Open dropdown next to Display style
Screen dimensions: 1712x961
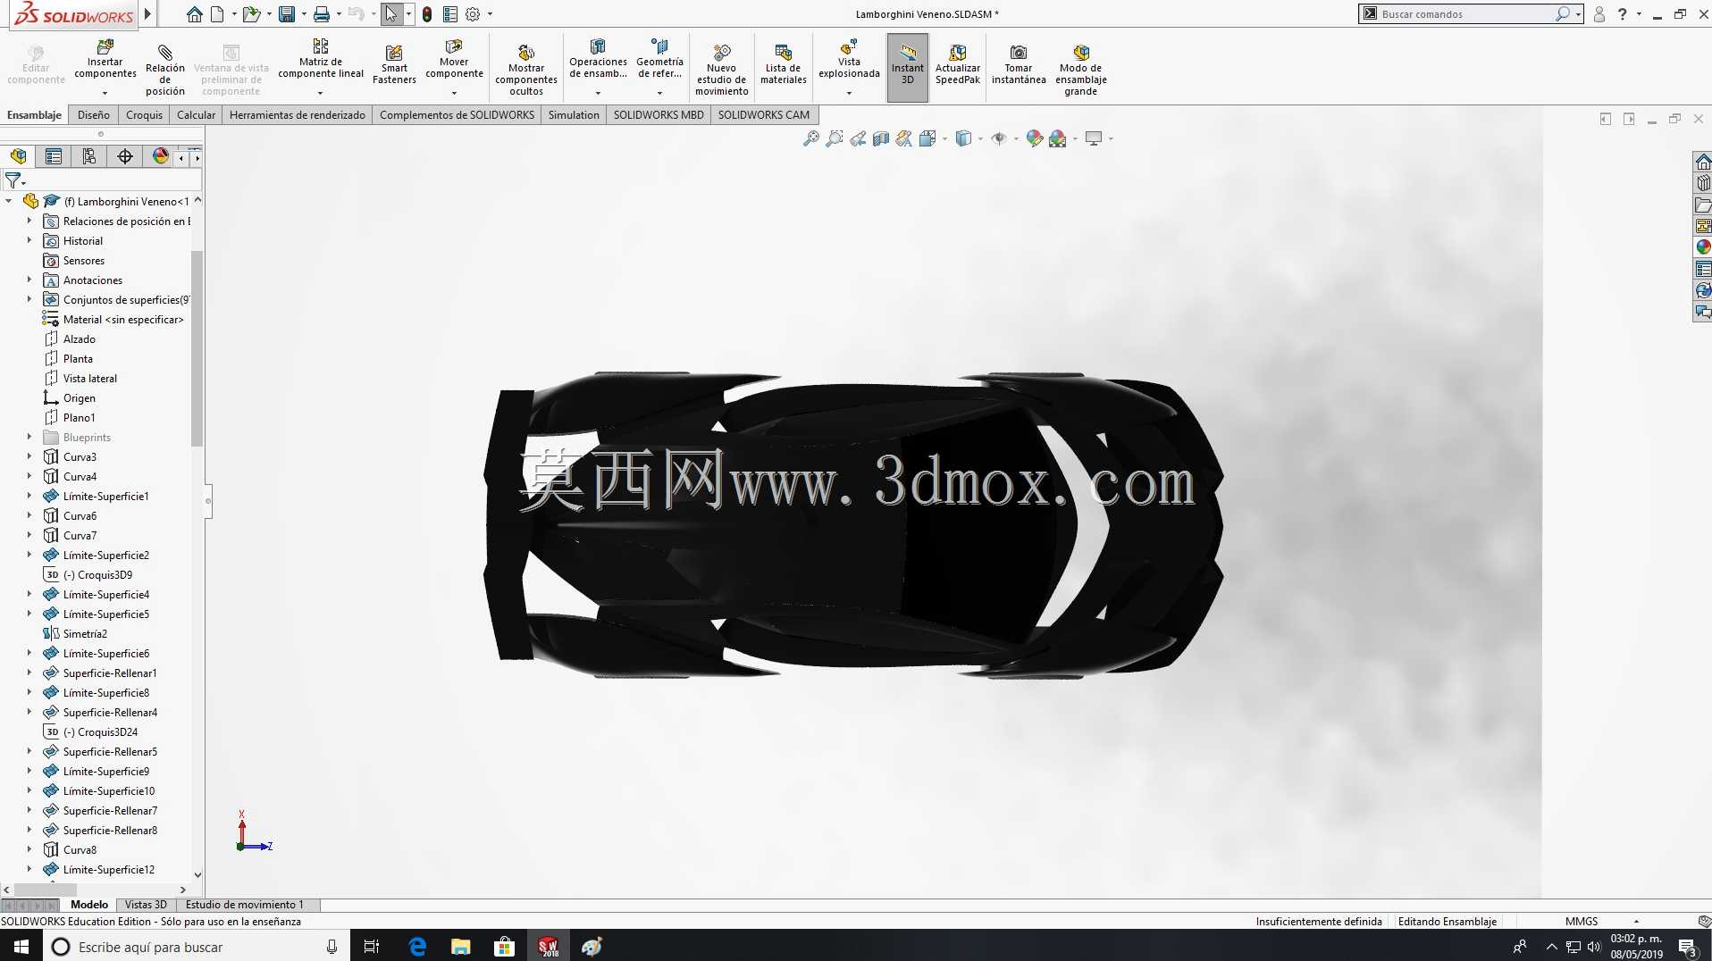[980, 138]
